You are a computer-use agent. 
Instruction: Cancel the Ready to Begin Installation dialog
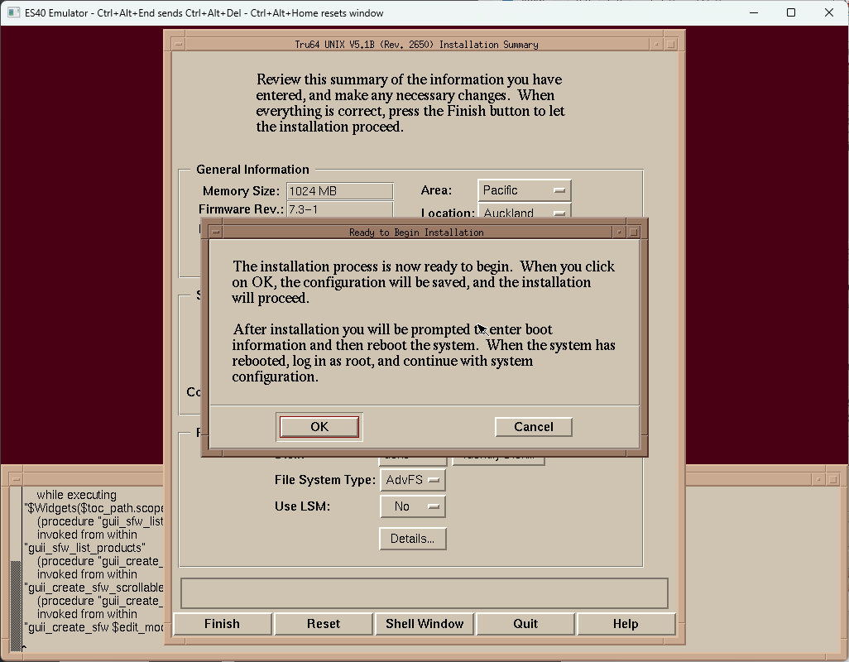[x=534, y=426]
